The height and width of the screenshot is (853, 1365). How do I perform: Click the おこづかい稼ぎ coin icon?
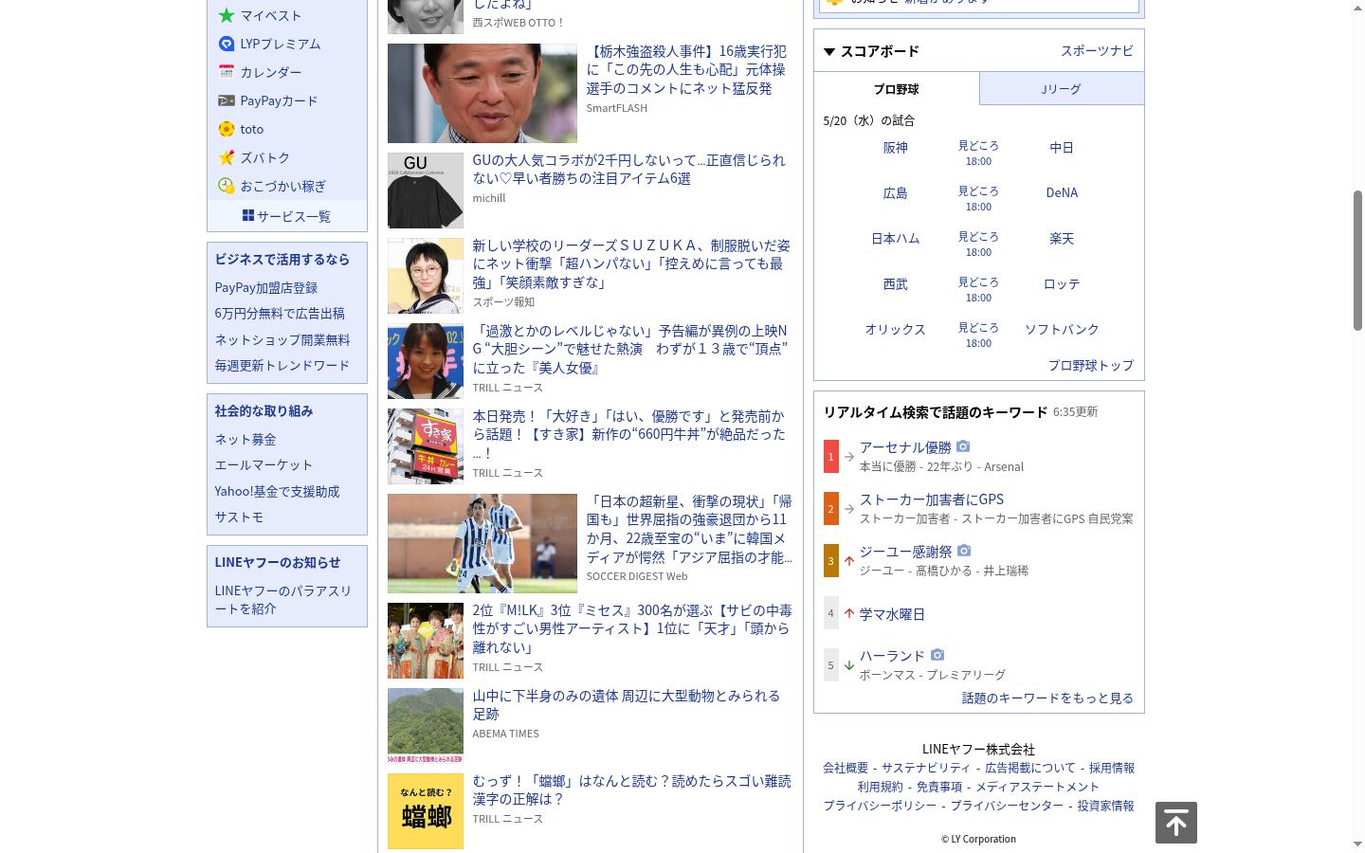227,186
